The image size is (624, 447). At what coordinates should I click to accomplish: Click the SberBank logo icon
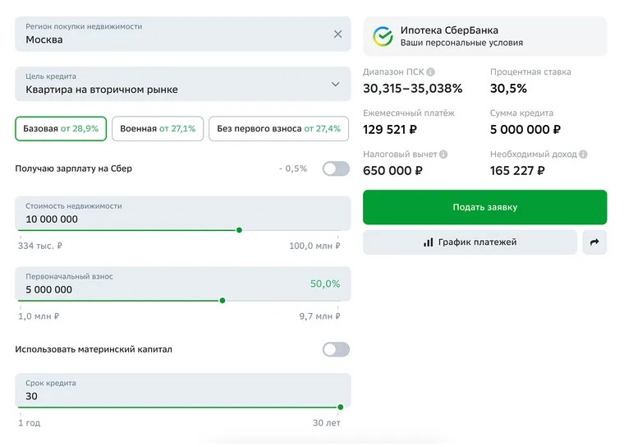[x=383, y=36]
